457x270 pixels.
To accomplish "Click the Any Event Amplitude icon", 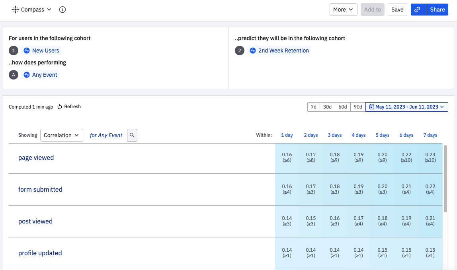I will click(27, 75).
